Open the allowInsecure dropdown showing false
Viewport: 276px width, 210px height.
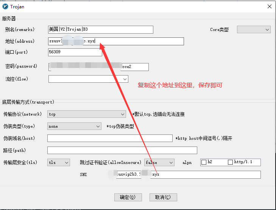159,162
